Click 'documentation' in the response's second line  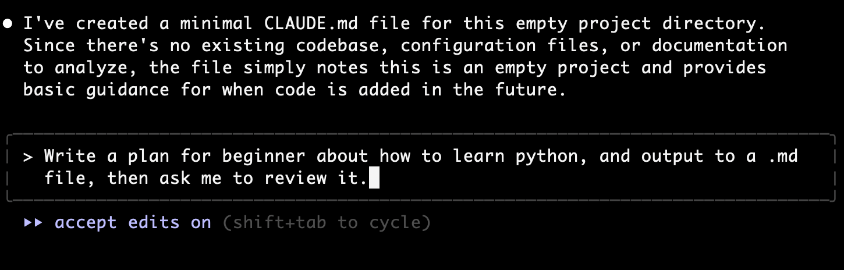click(719, 45)
